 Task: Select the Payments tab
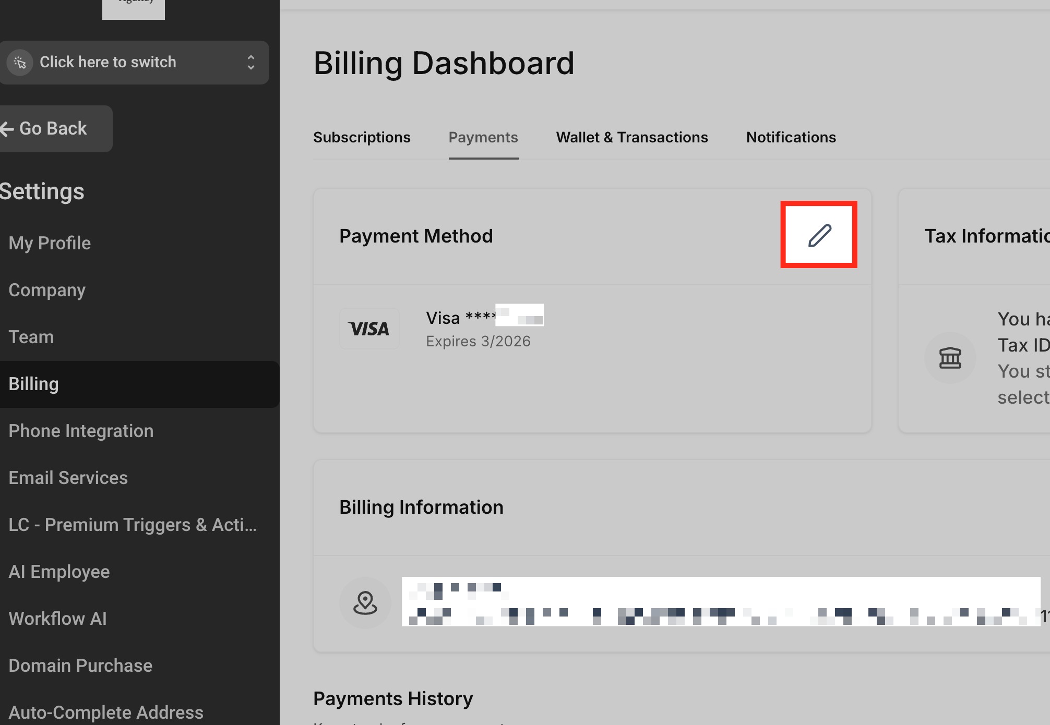483,137
